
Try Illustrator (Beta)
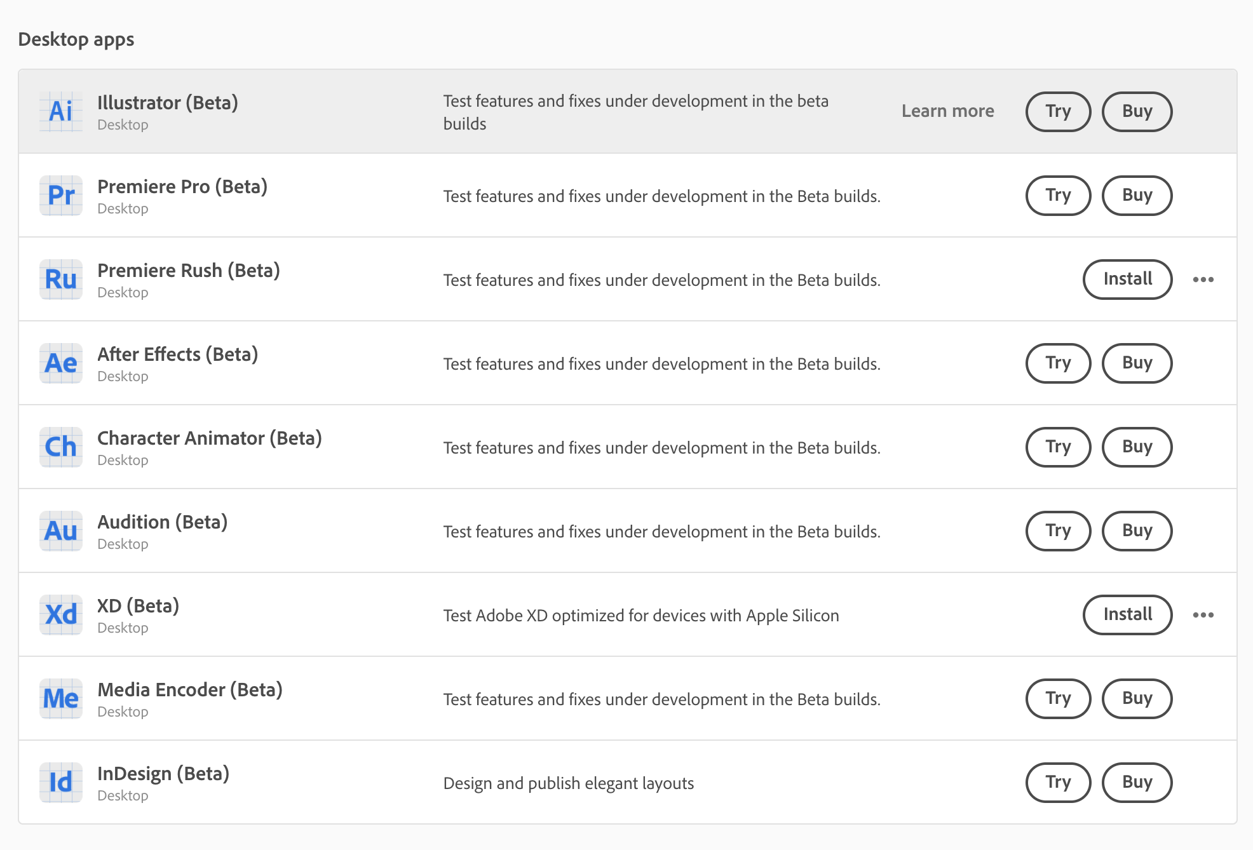tap(1058, 112)
